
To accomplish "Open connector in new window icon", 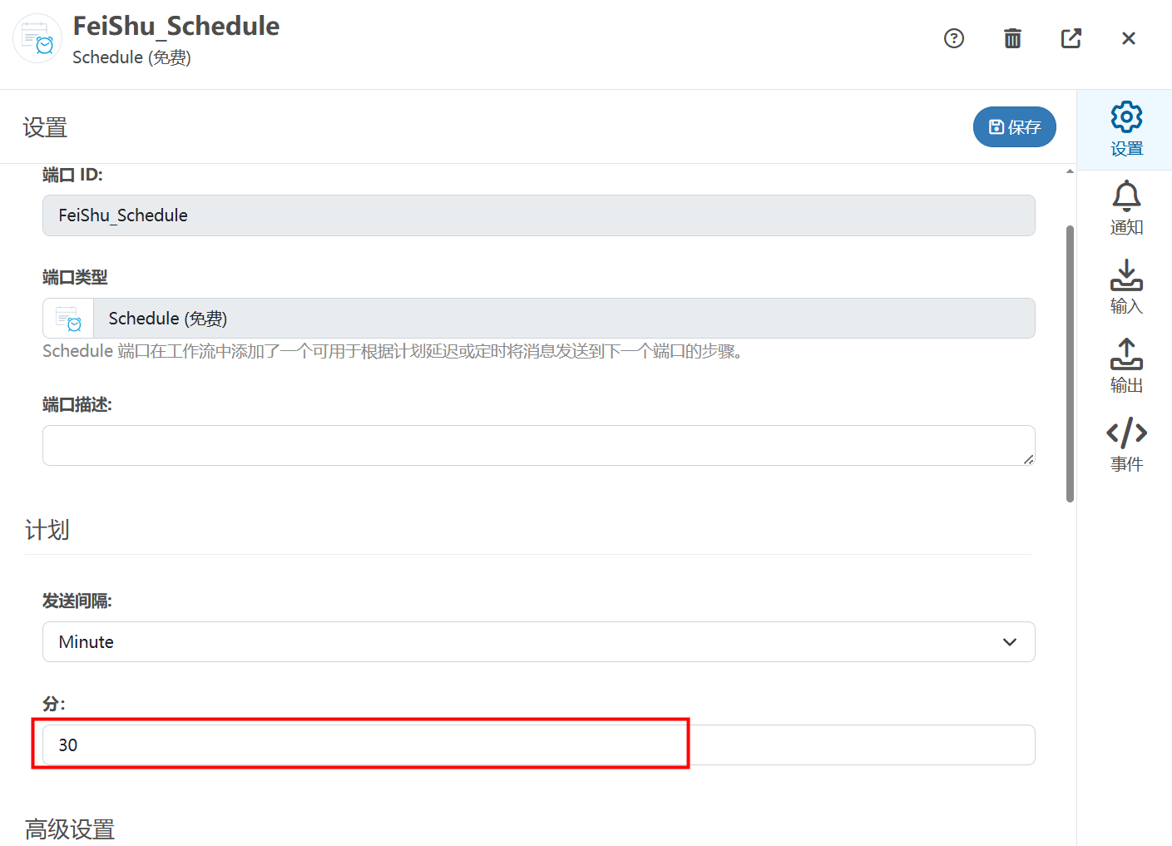I will coord(1071,38).
